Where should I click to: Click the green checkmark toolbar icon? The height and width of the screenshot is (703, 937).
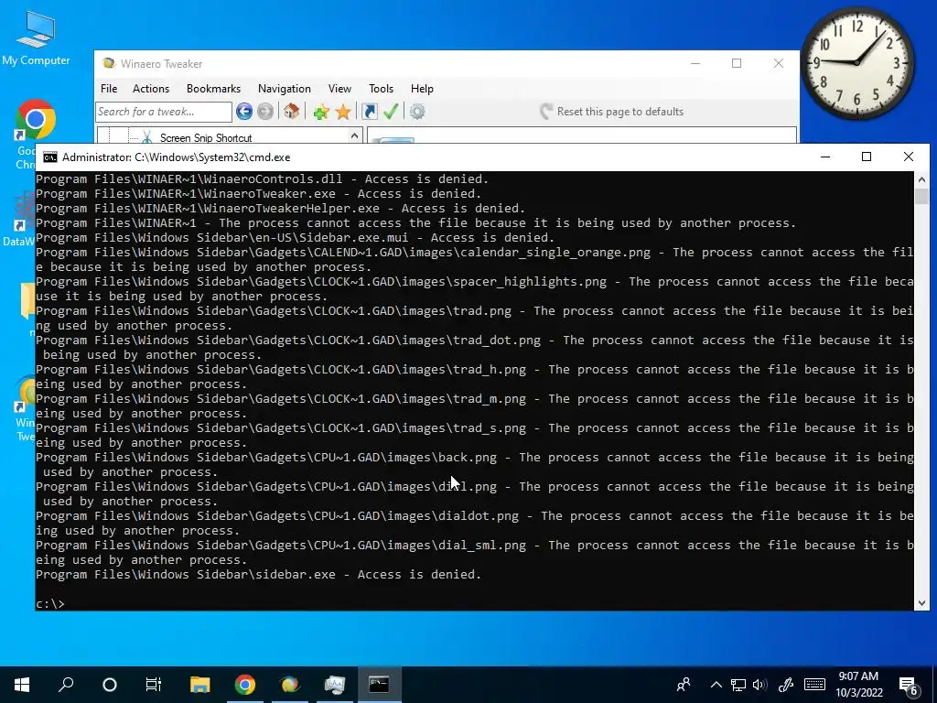click(391, 111)
